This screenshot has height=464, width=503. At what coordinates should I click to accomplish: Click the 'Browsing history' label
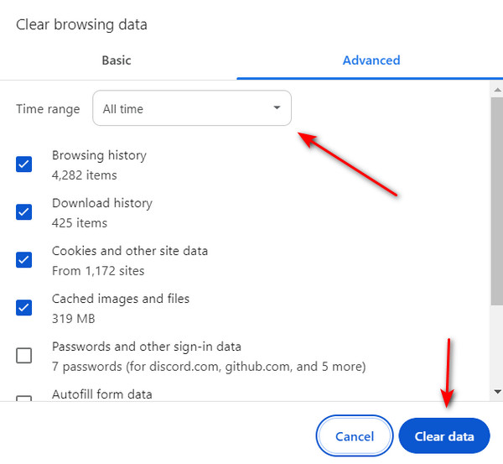pyautogui.click(x=99, y=155)
